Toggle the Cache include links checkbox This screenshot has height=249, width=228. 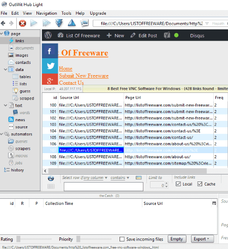pos(200,184)
